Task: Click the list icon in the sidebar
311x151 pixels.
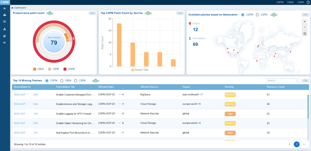Action: [x=5, y=21]
